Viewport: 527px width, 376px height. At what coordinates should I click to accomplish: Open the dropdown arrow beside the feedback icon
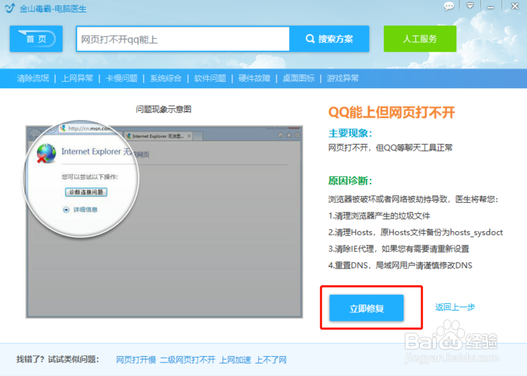tap(470, 6)
